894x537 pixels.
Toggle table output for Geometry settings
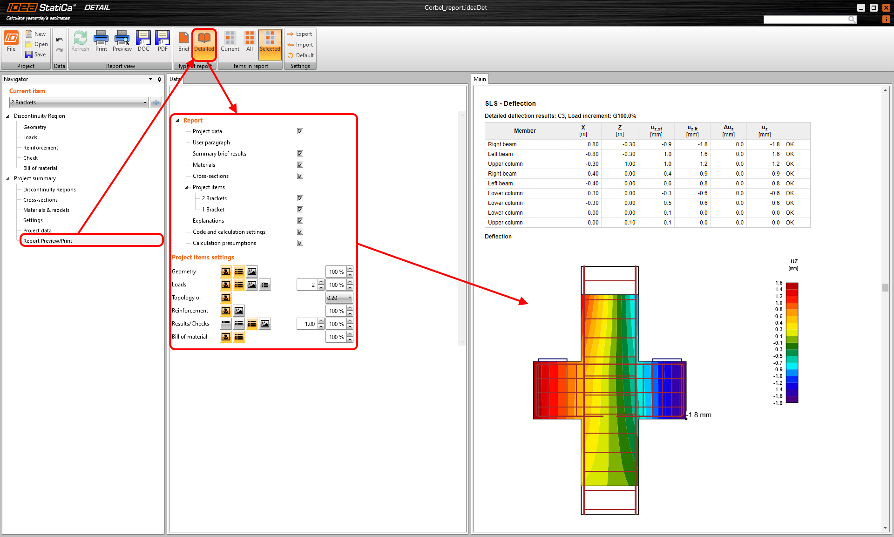[239, 272]
